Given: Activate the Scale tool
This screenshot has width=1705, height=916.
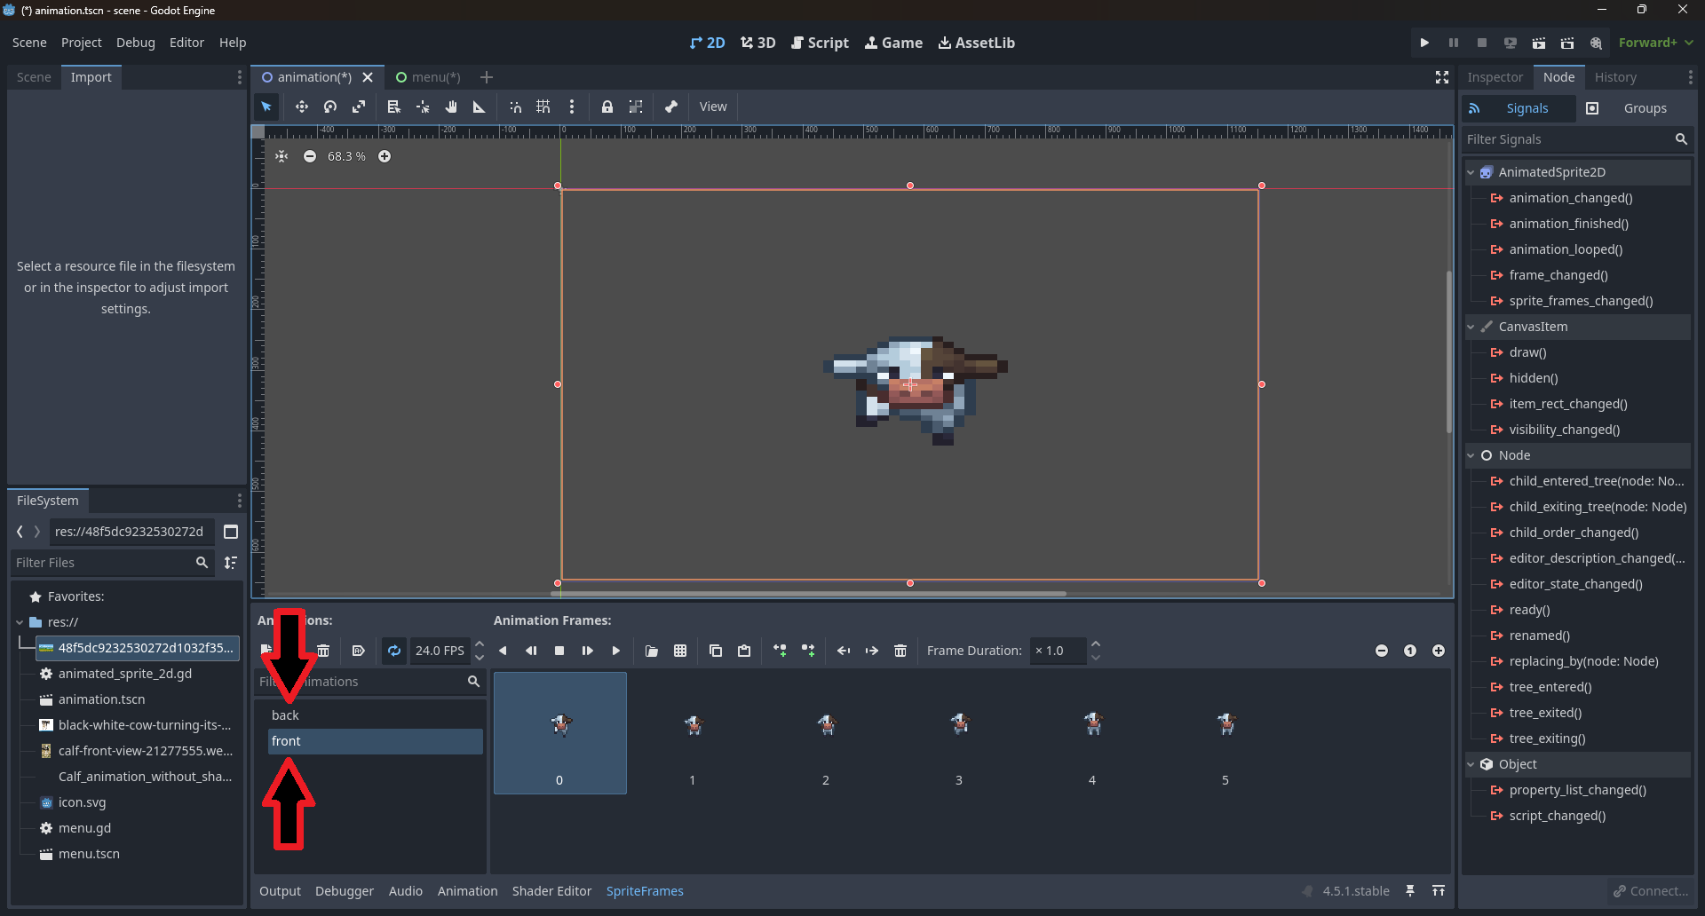Looking at the screenshot, I should (x=359, y=107).
